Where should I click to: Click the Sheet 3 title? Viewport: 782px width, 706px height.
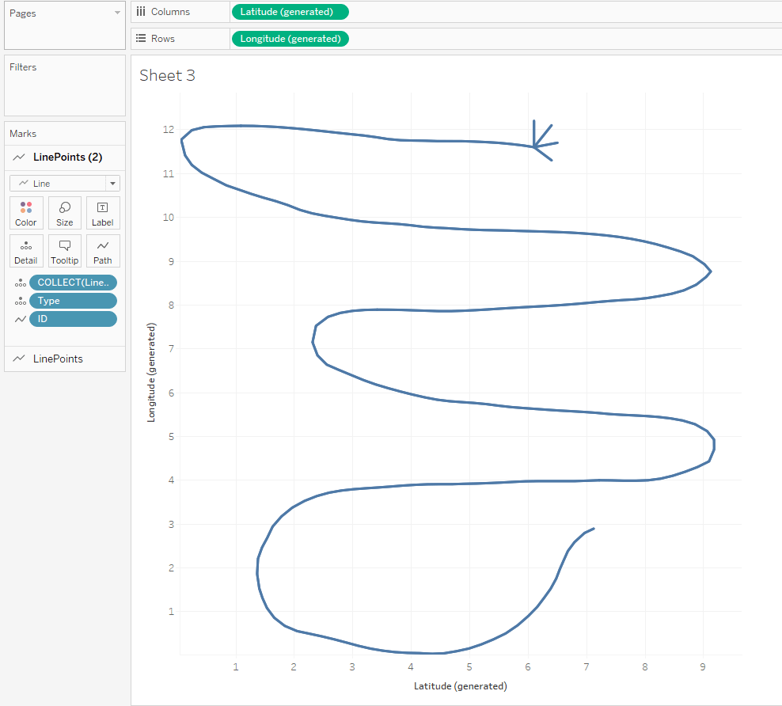tap(167, 76)
